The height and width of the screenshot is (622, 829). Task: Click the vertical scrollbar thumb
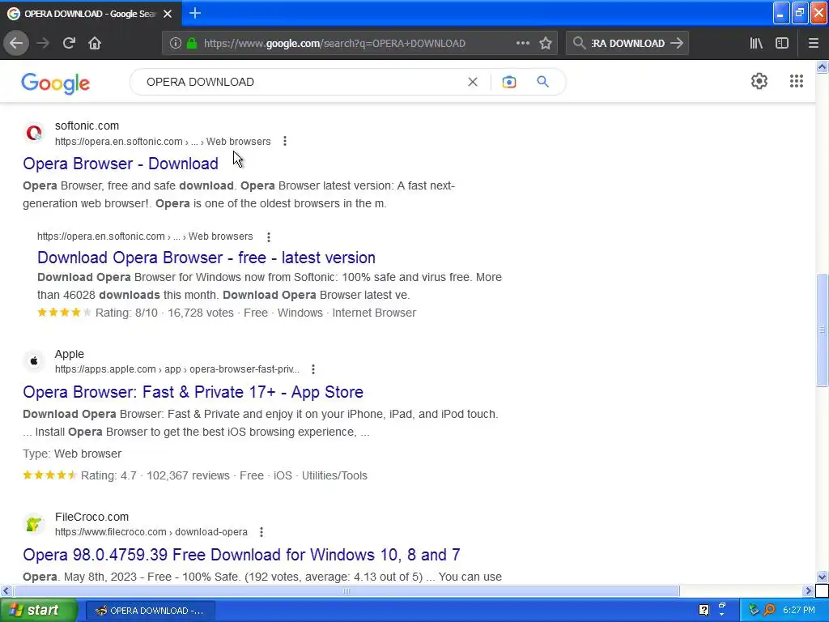pos(822,330)
